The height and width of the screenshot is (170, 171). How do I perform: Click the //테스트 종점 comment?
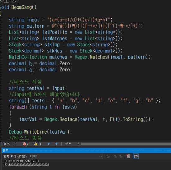(x=25, y=138)
